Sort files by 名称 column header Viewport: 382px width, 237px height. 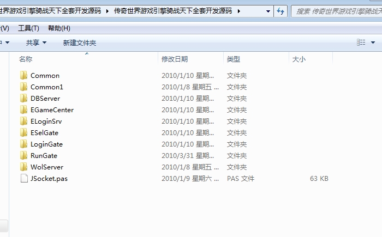click(26, 59)
